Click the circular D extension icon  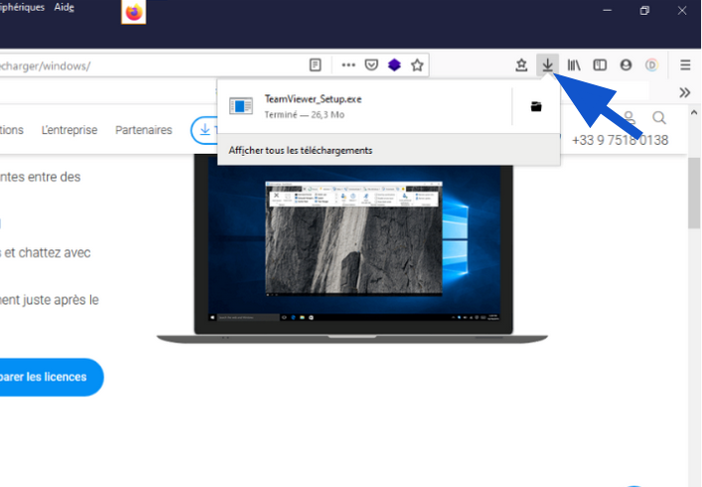click(x=651, y=65)
